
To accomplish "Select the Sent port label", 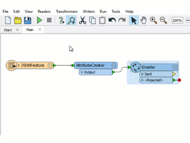I will (x=148, y=74).
